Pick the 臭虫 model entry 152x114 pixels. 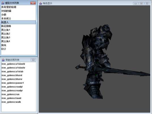pos(18,45)
